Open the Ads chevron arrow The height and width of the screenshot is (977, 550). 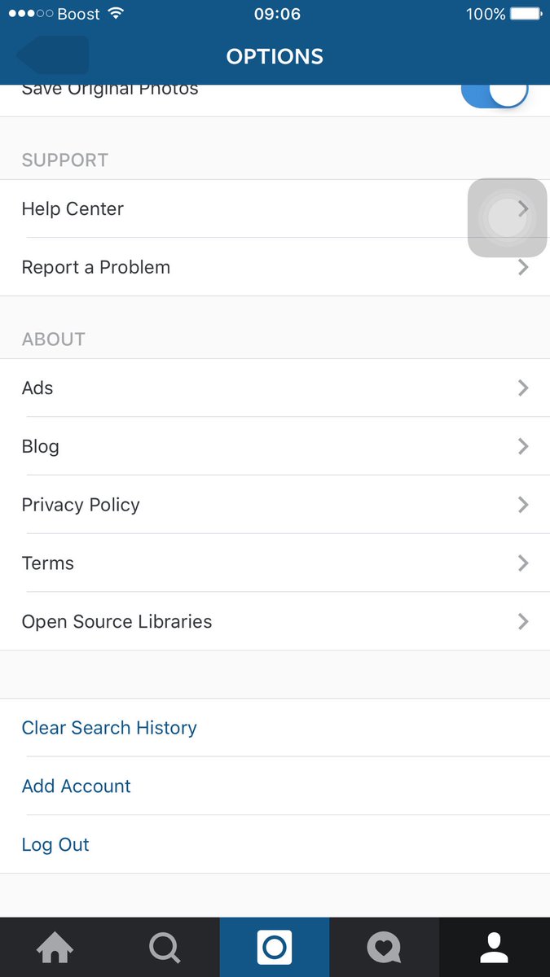coord(523,388)
